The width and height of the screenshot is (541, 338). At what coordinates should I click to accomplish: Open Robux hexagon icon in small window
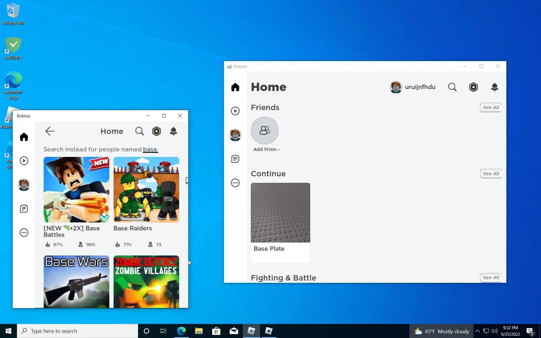coord(156,131)
